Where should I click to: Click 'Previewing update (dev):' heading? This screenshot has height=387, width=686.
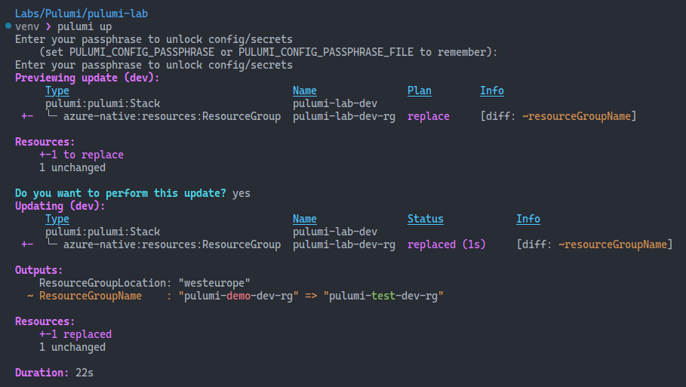(87, 78)
